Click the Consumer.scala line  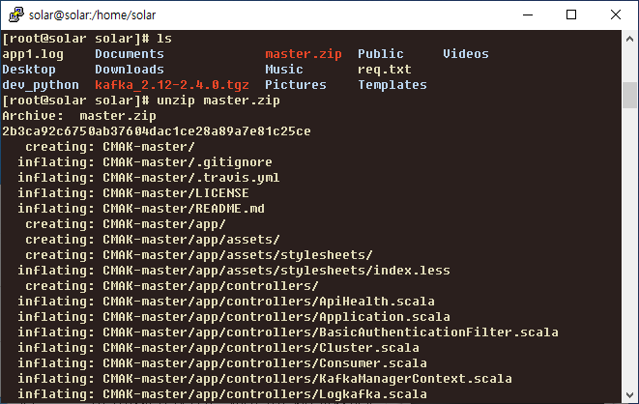[x=222, y=363]
